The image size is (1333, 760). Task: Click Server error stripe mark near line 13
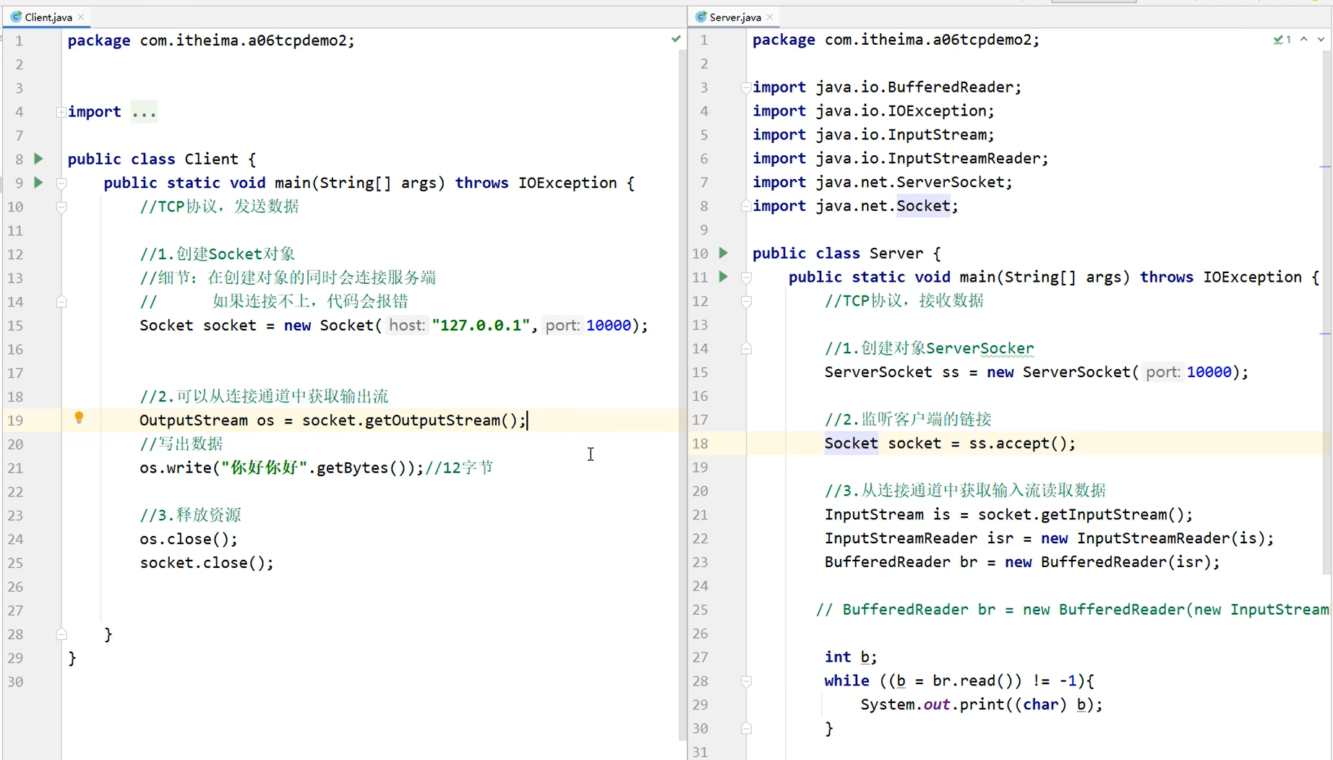(1326, 334)
